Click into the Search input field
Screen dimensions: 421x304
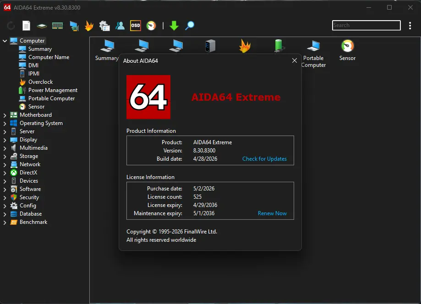(x=366, y=25)
